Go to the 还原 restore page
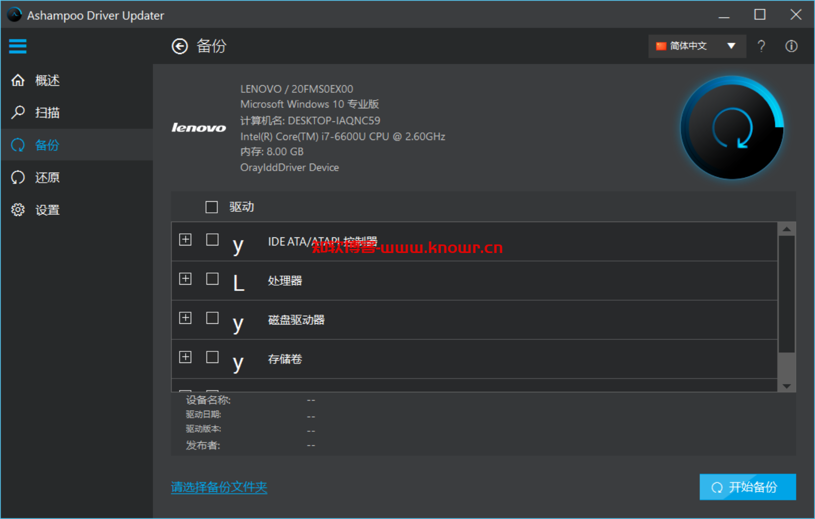Screen dimensions: 815x519 click(77, 177)
